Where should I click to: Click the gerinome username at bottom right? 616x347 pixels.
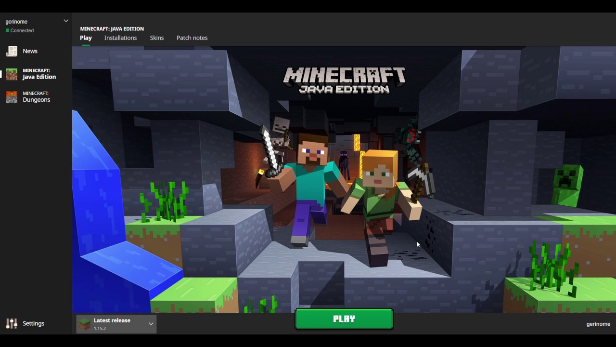coord(598,324)
